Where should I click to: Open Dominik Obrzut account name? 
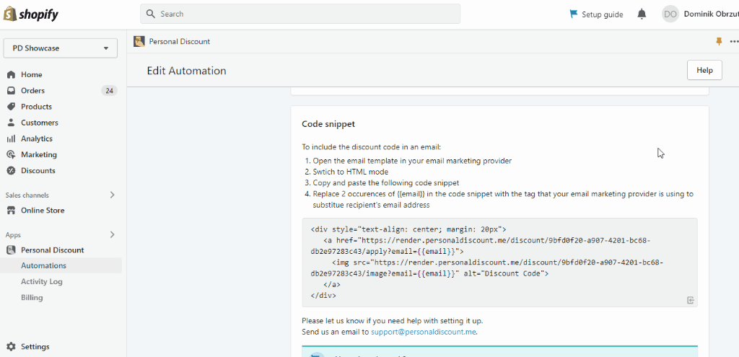point(711,14)
